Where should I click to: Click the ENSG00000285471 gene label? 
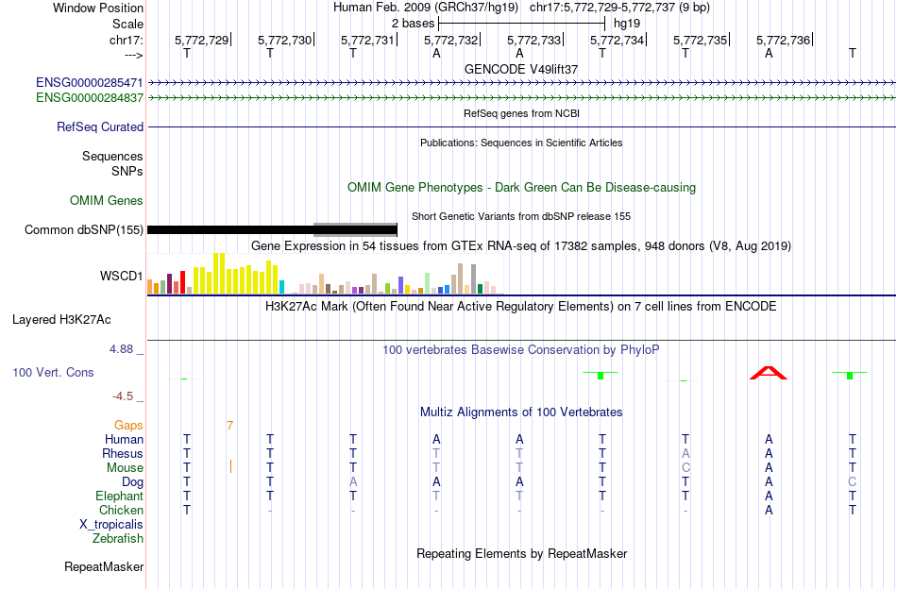click(90, 83)
